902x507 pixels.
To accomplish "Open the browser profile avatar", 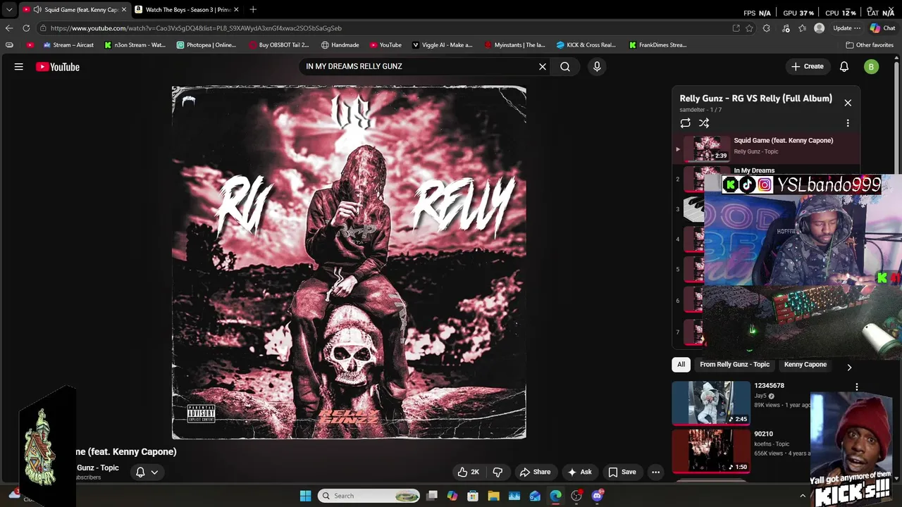I will [x=819, y=28].
